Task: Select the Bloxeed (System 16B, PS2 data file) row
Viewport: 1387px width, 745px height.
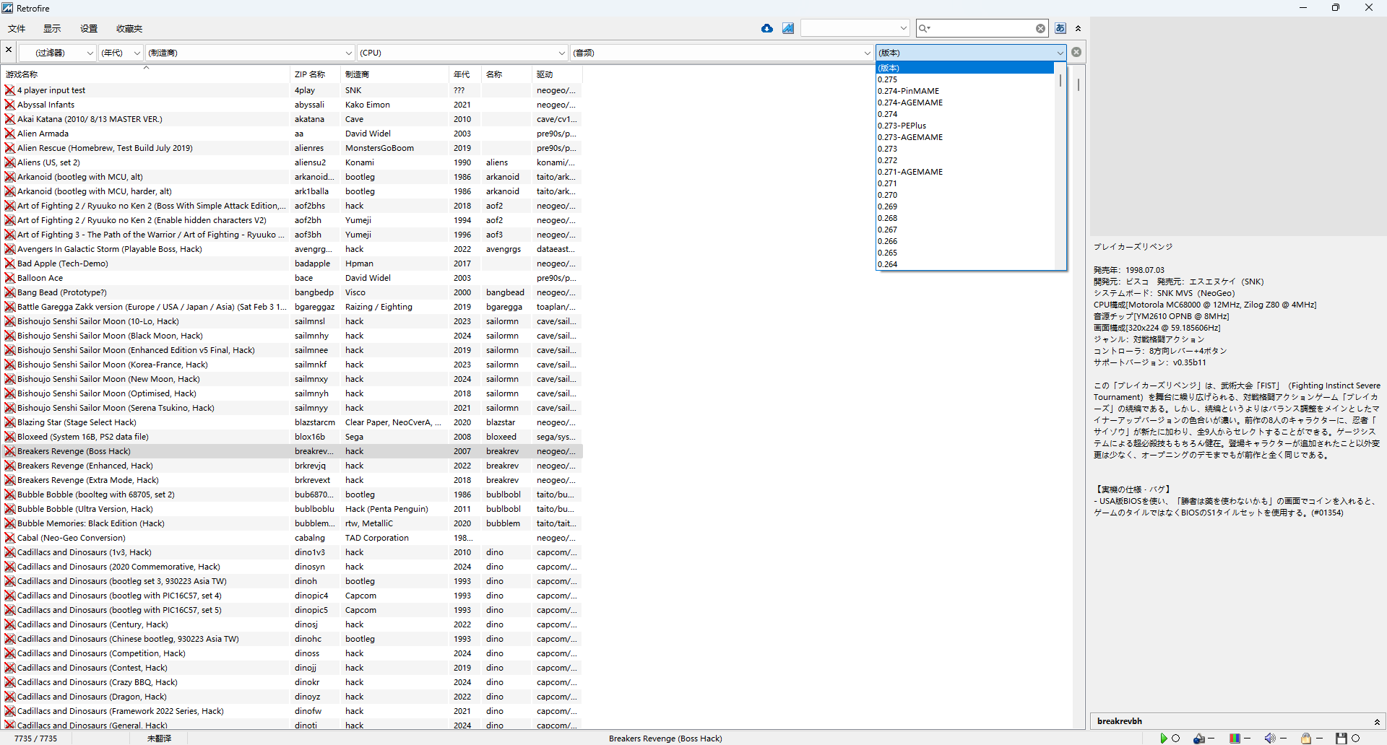Action: tap(292, 437)
